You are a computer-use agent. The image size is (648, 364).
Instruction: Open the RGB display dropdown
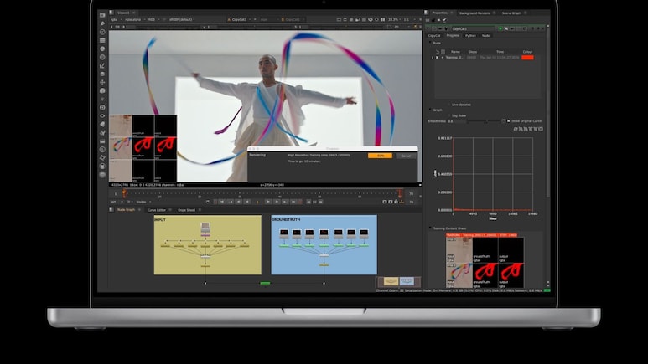tap(153, 19)
